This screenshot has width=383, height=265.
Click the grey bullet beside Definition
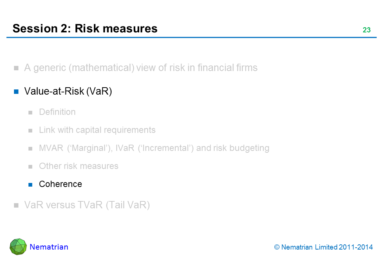[x=31, y=113]
